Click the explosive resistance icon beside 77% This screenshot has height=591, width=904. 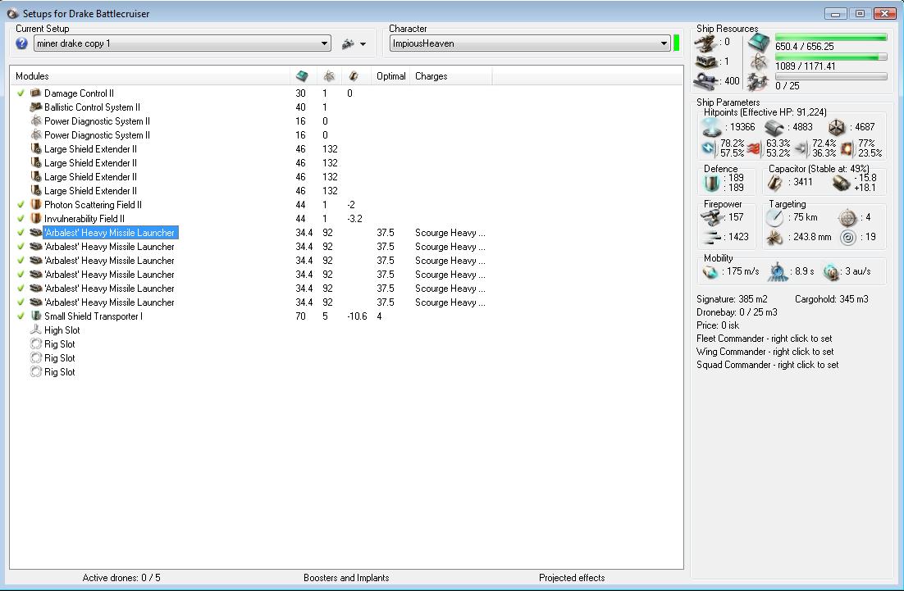click(x=847, y=148)
